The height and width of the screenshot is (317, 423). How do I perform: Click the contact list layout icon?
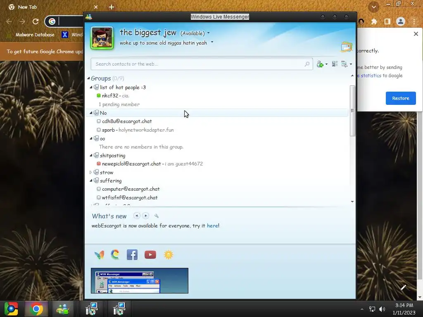(x=335, y=64)
